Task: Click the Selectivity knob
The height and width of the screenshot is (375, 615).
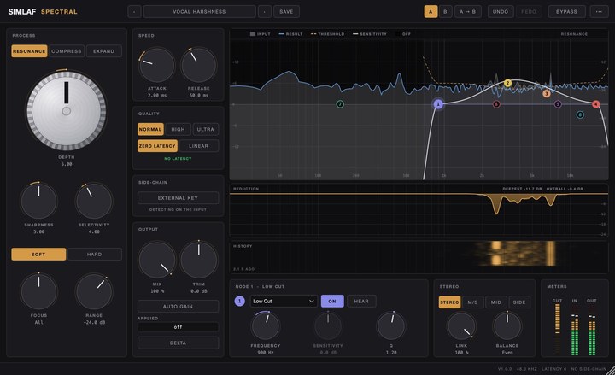Action: 94,201
